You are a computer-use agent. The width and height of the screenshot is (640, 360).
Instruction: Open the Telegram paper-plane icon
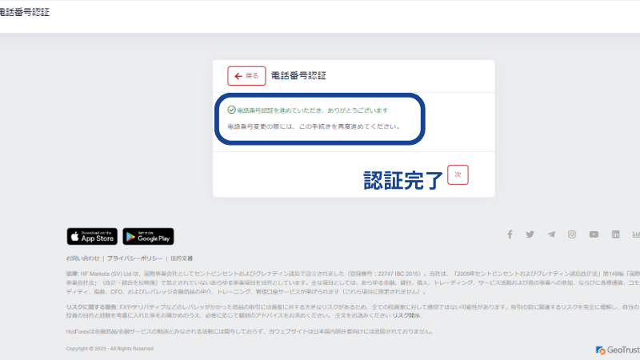(551, 234)
